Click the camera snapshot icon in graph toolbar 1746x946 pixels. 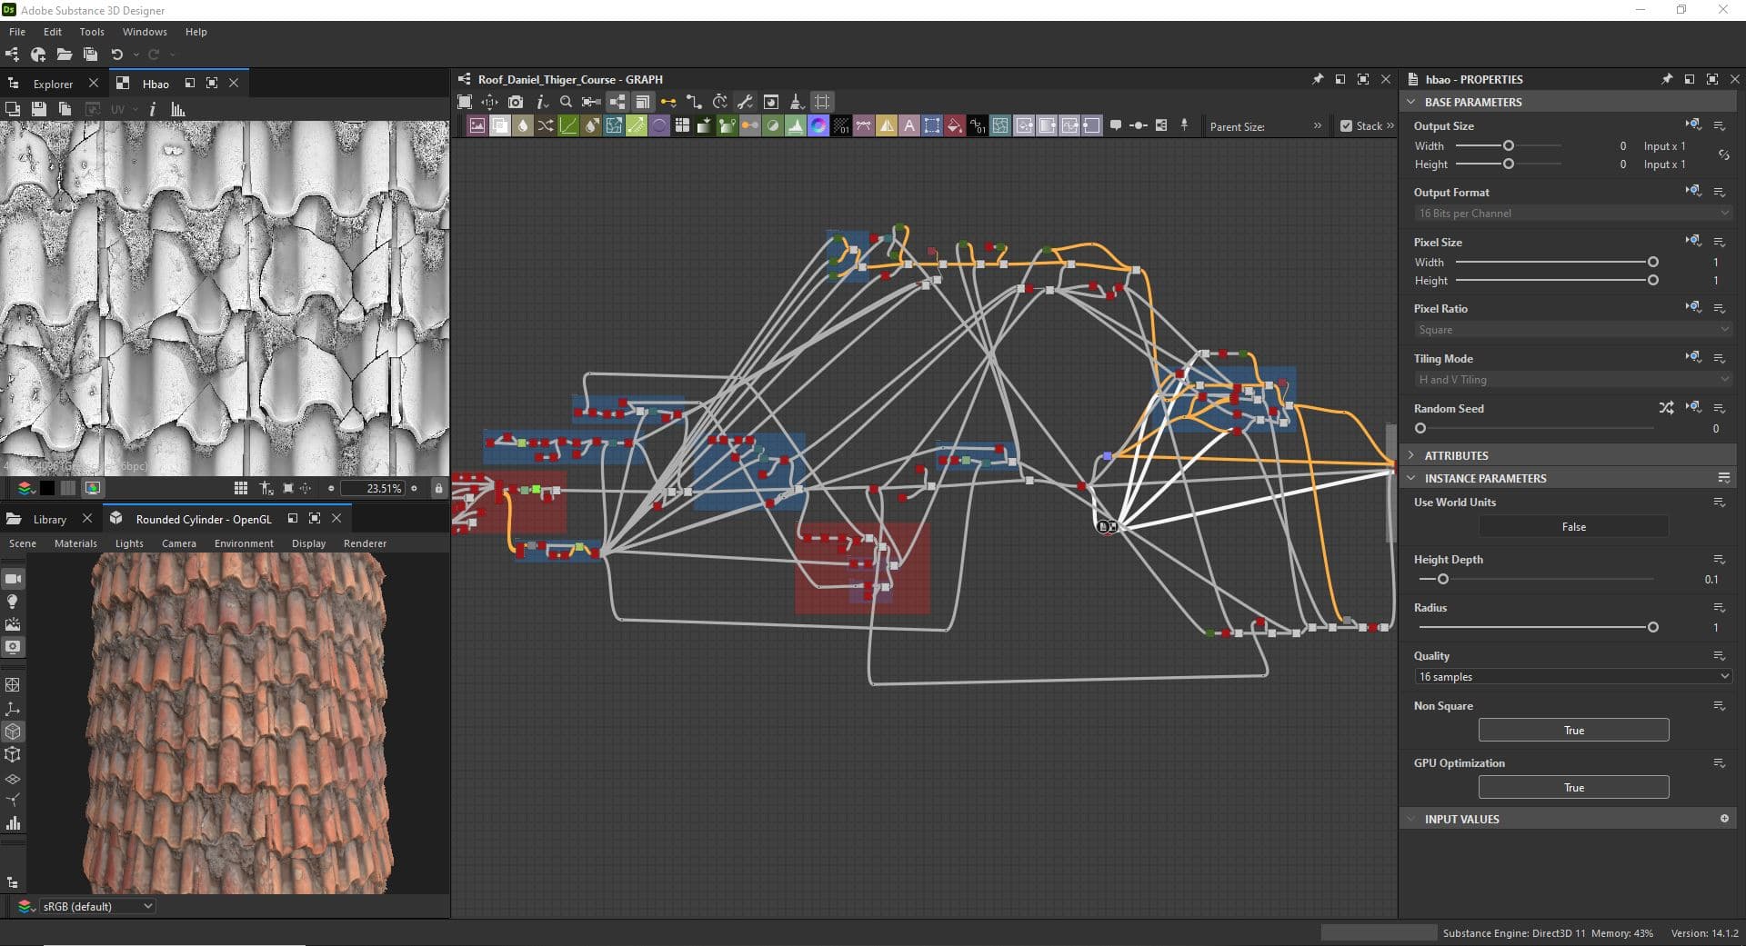click(x=516, y=102)
